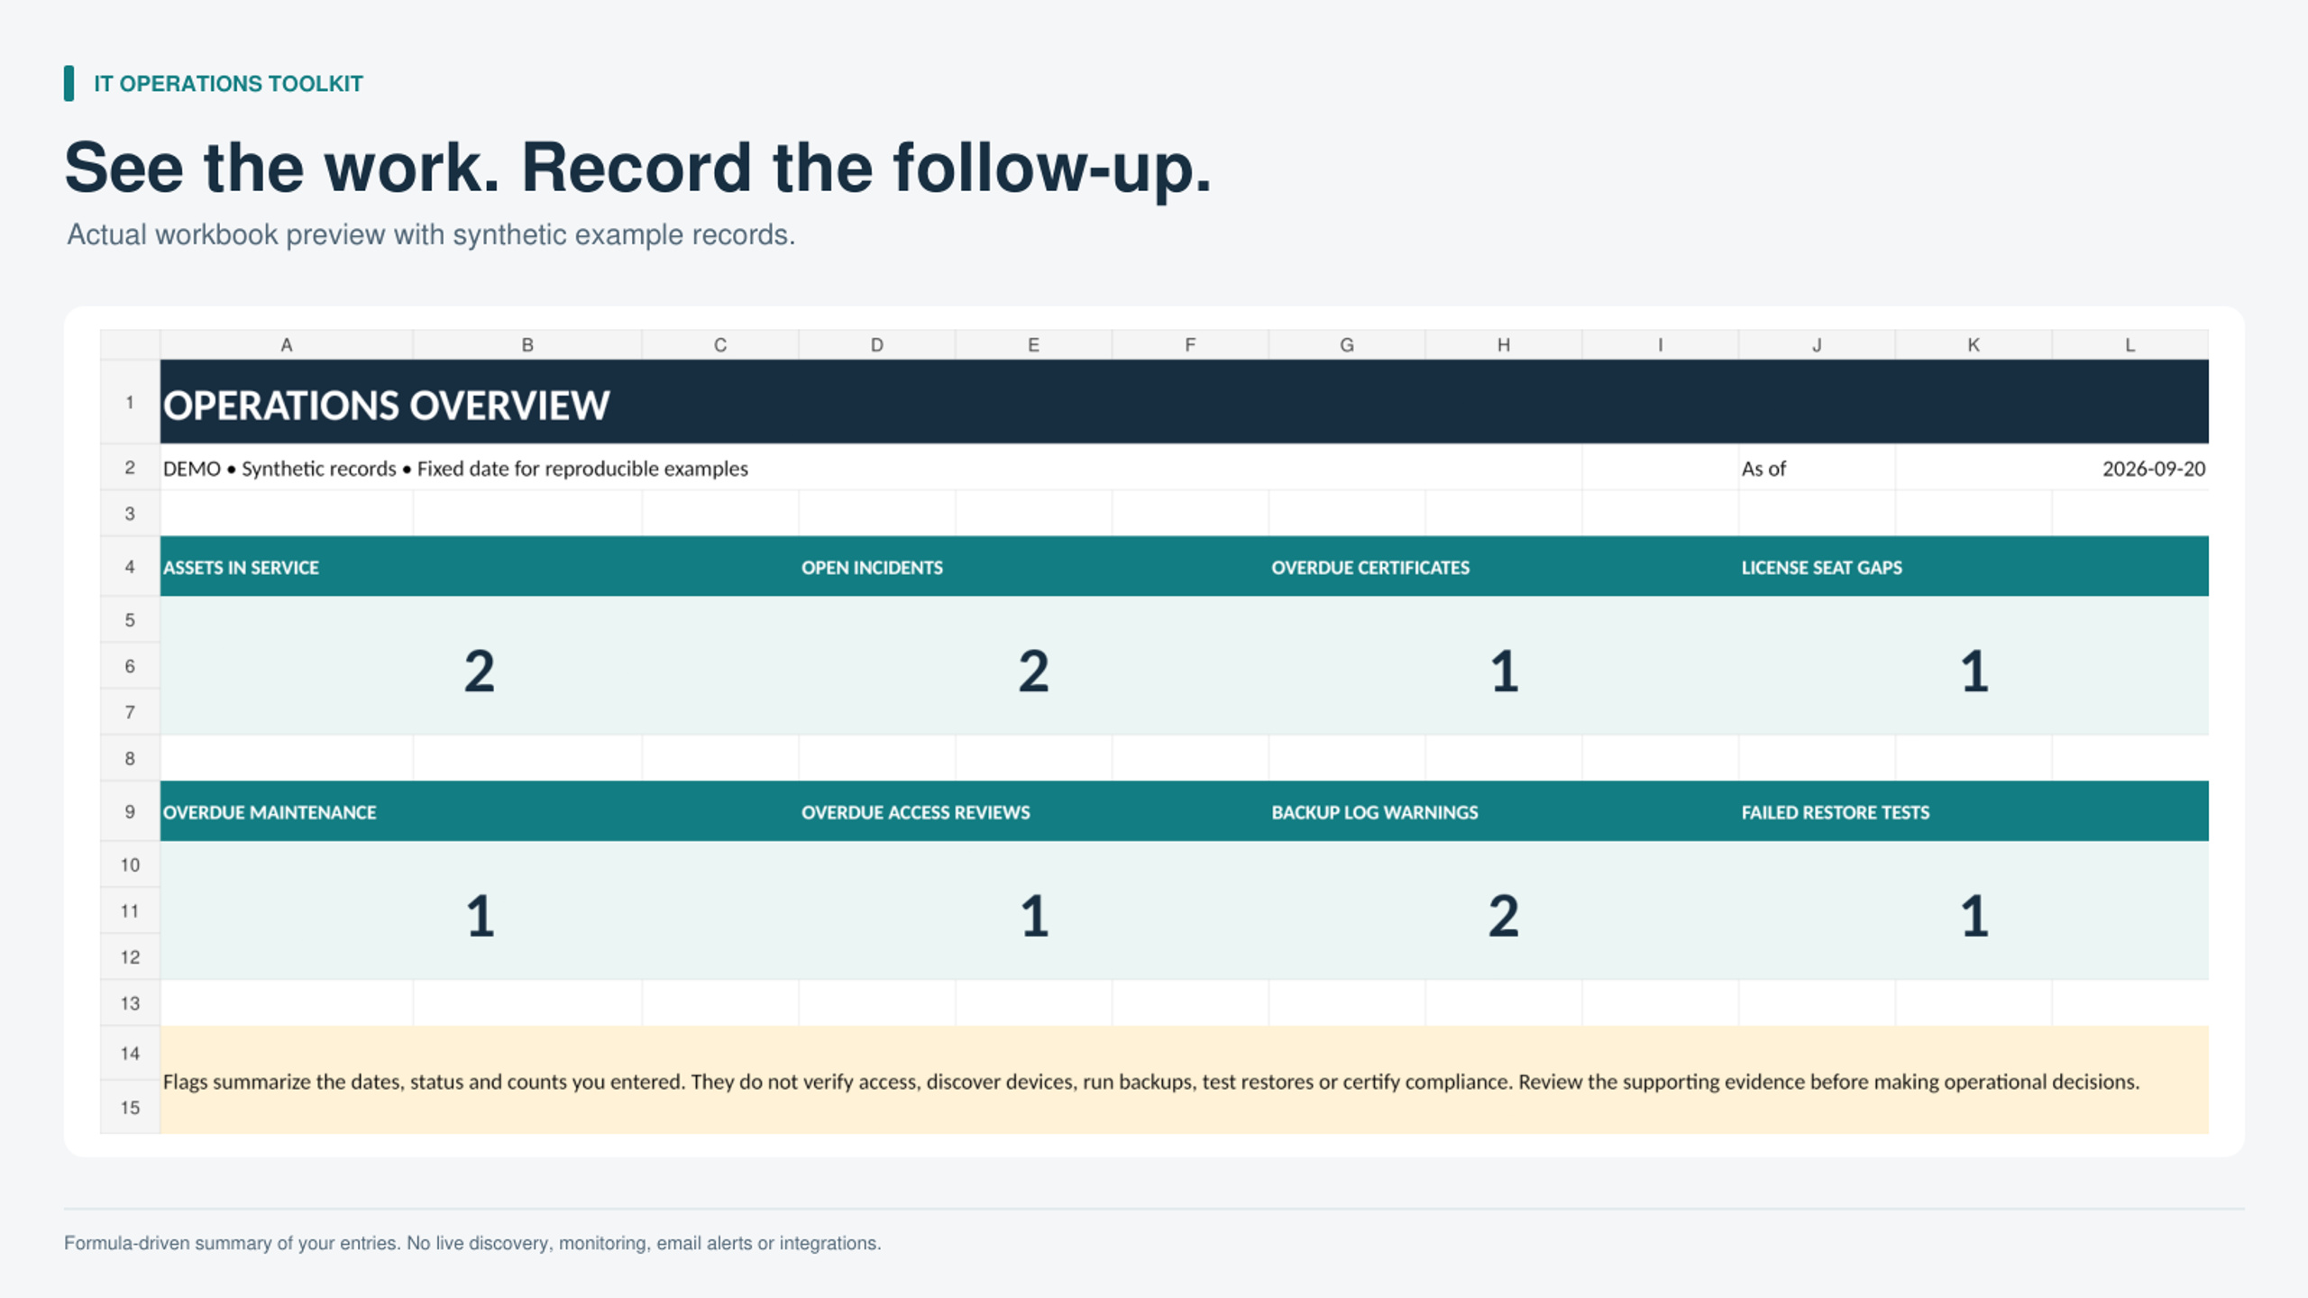Select row header 4
The width and height of the screenshot is (2308, 1298).
pos(130,566)
